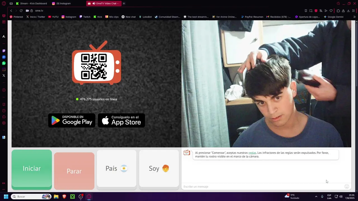The width and height of the screenshot is (358, 201).
Task: Go back to the previous page
Action: tap(11, 11)
